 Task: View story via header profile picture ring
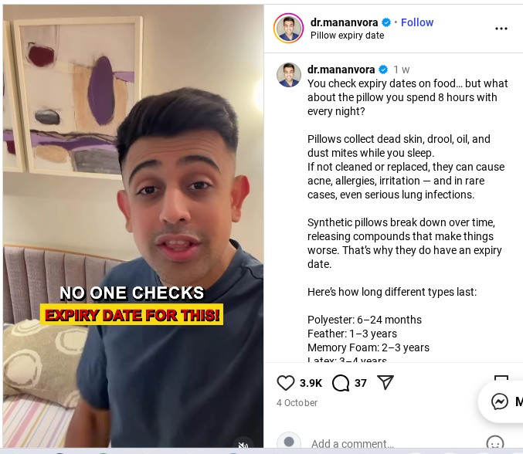tap(288, 29)
